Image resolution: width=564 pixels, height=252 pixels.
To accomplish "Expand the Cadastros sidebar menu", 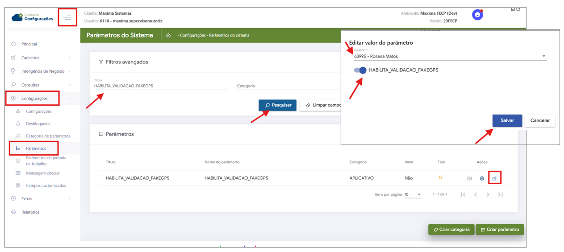I will (40, 58).
